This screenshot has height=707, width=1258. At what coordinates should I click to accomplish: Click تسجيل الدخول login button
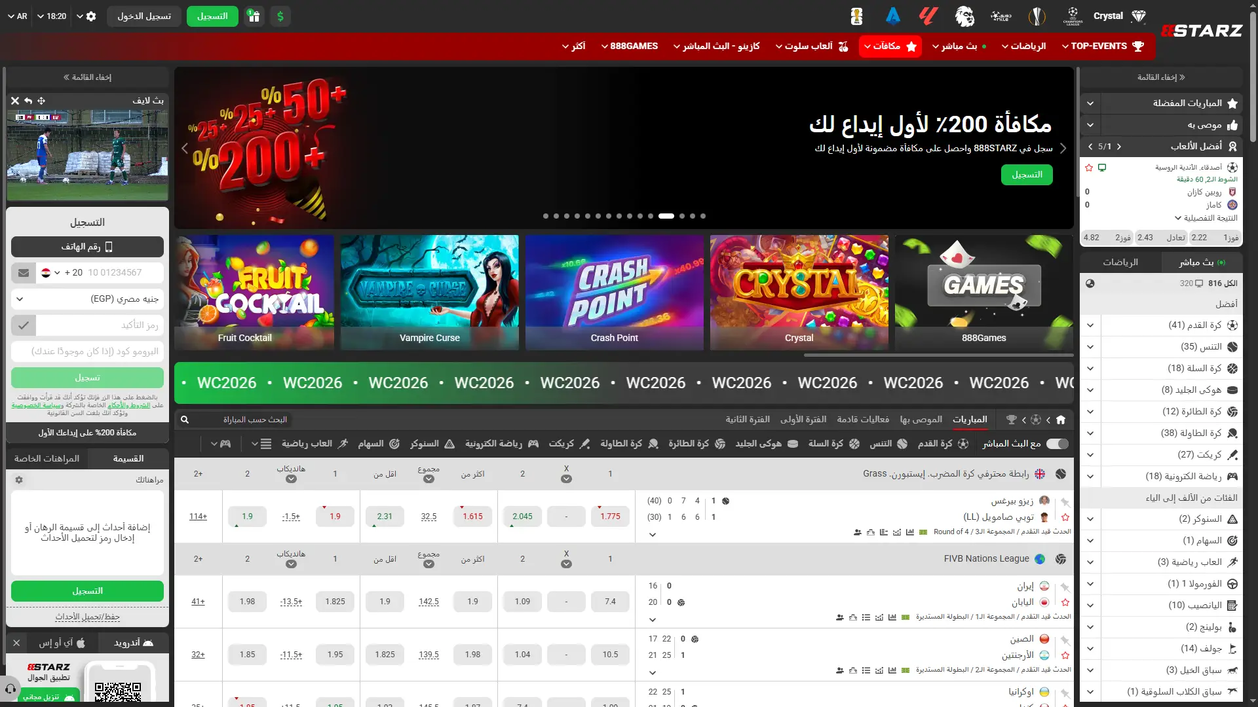144,16
